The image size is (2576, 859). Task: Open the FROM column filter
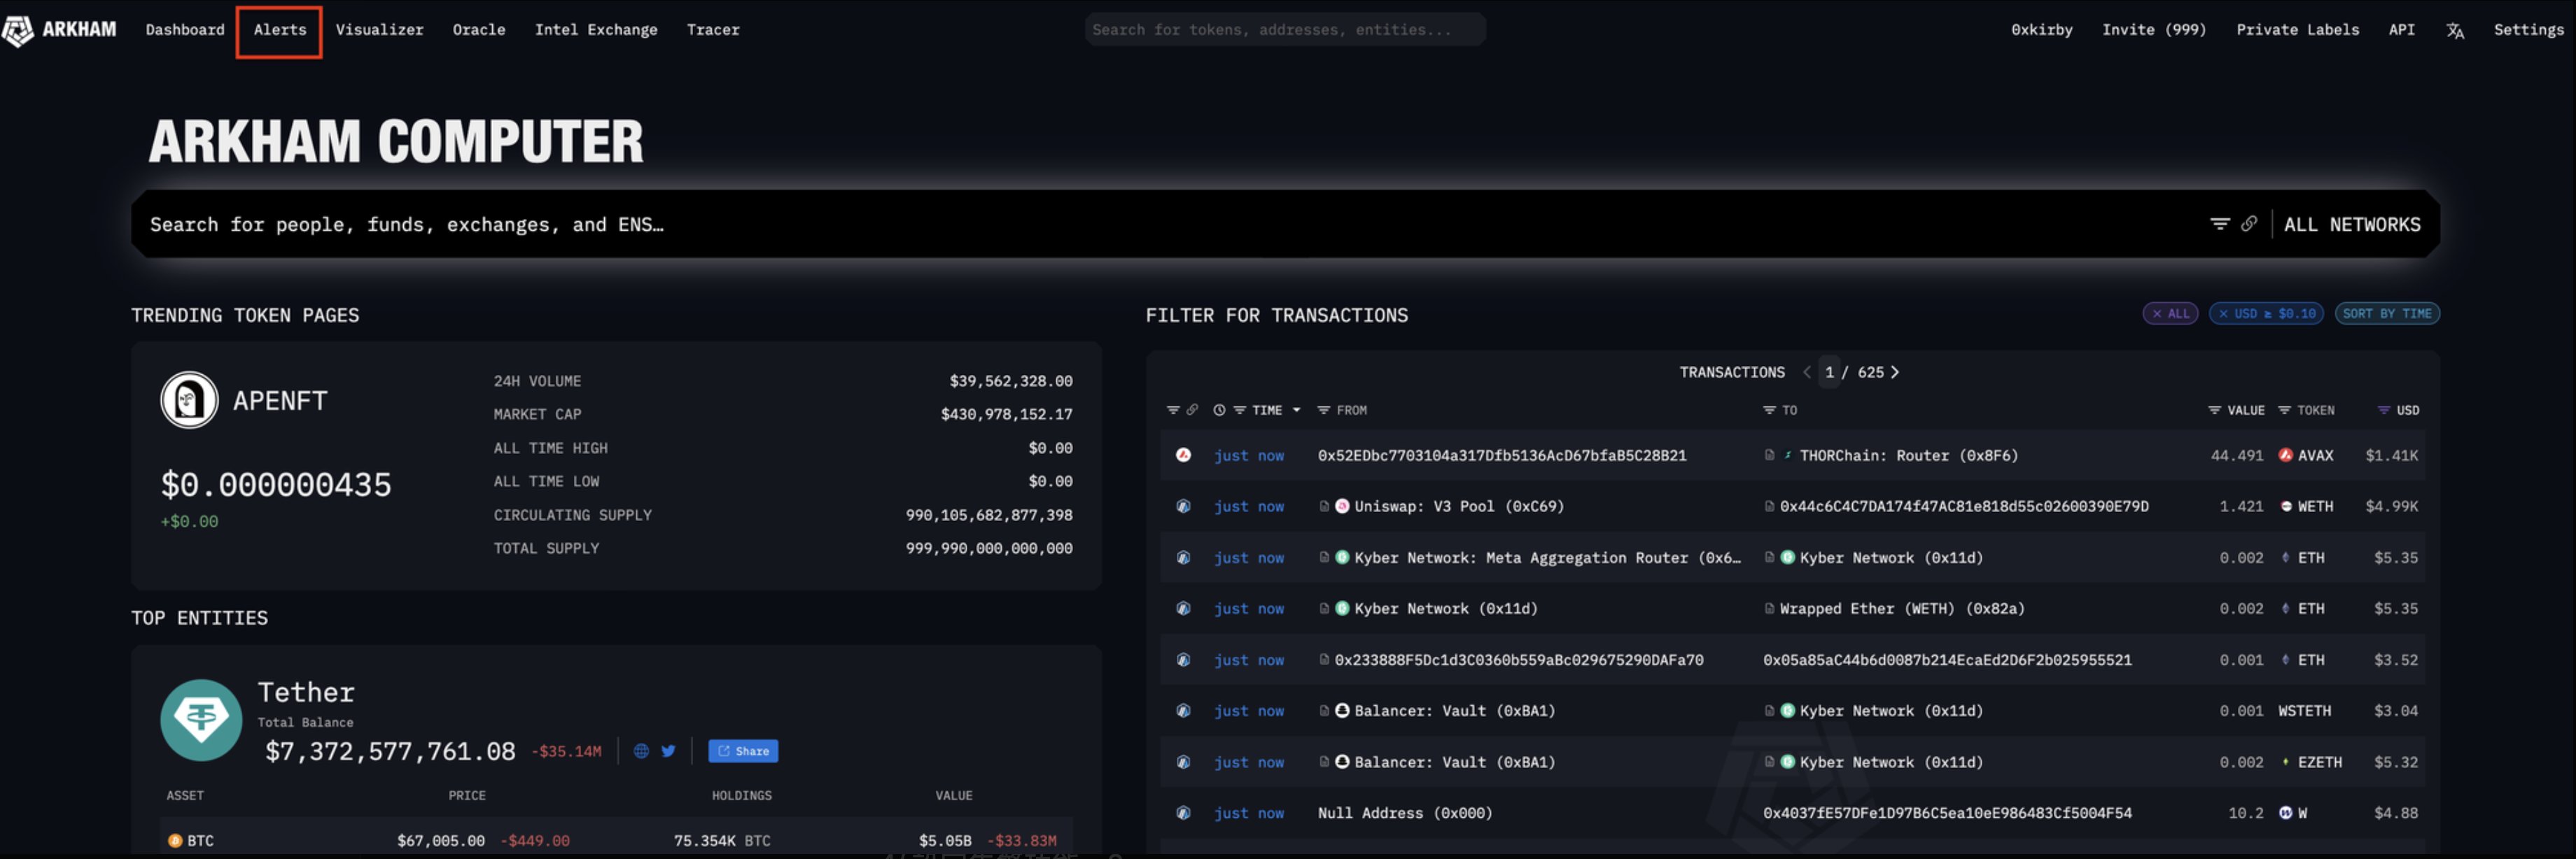tap(1323, 411)
